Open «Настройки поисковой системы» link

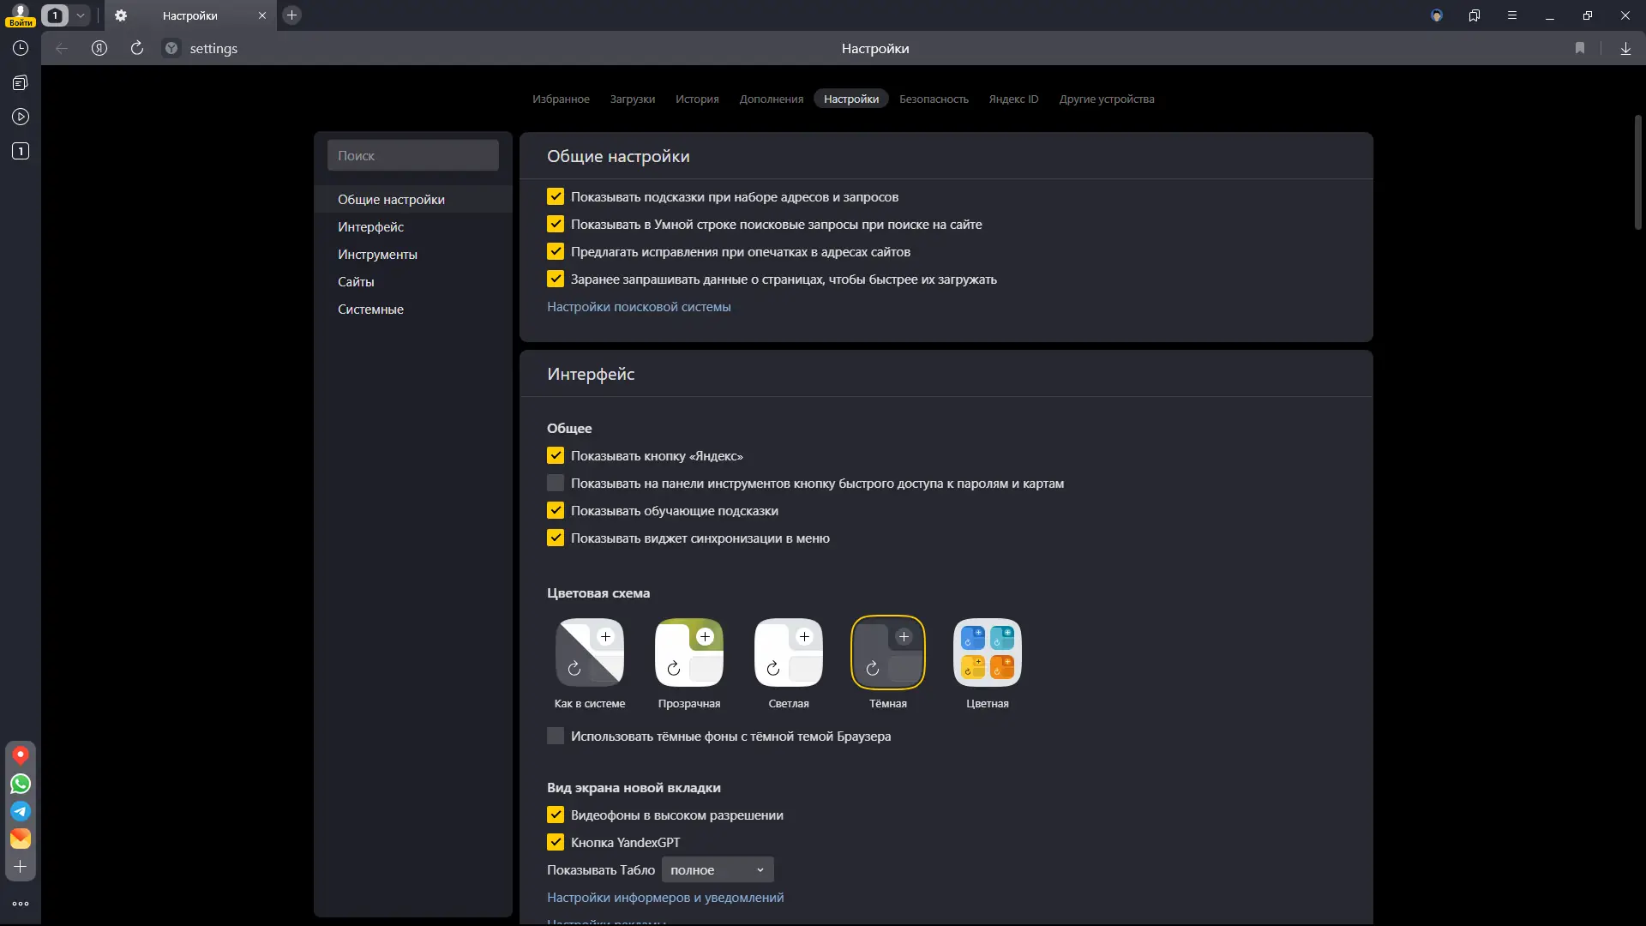[x=639, y=307]
